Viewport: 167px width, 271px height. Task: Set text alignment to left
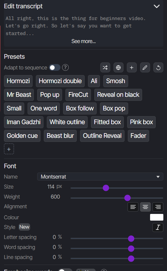click(133, 207)
